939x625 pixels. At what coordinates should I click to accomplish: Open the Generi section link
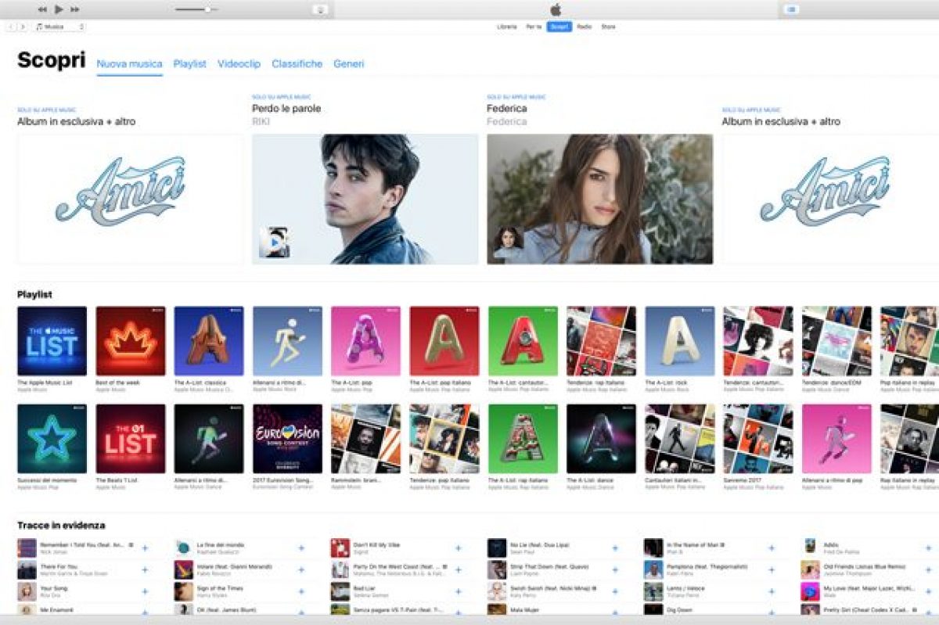click(x=349, y=64)
